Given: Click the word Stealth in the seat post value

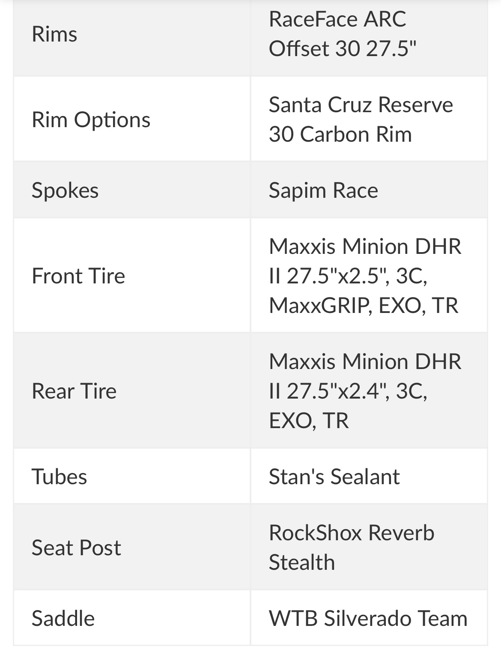Looking at the screenshot, I should [x=301, y=562].
